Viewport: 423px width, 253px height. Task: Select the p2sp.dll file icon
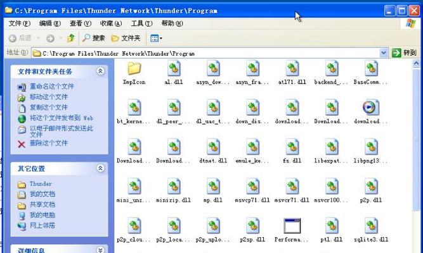click(x=253, y=226)
